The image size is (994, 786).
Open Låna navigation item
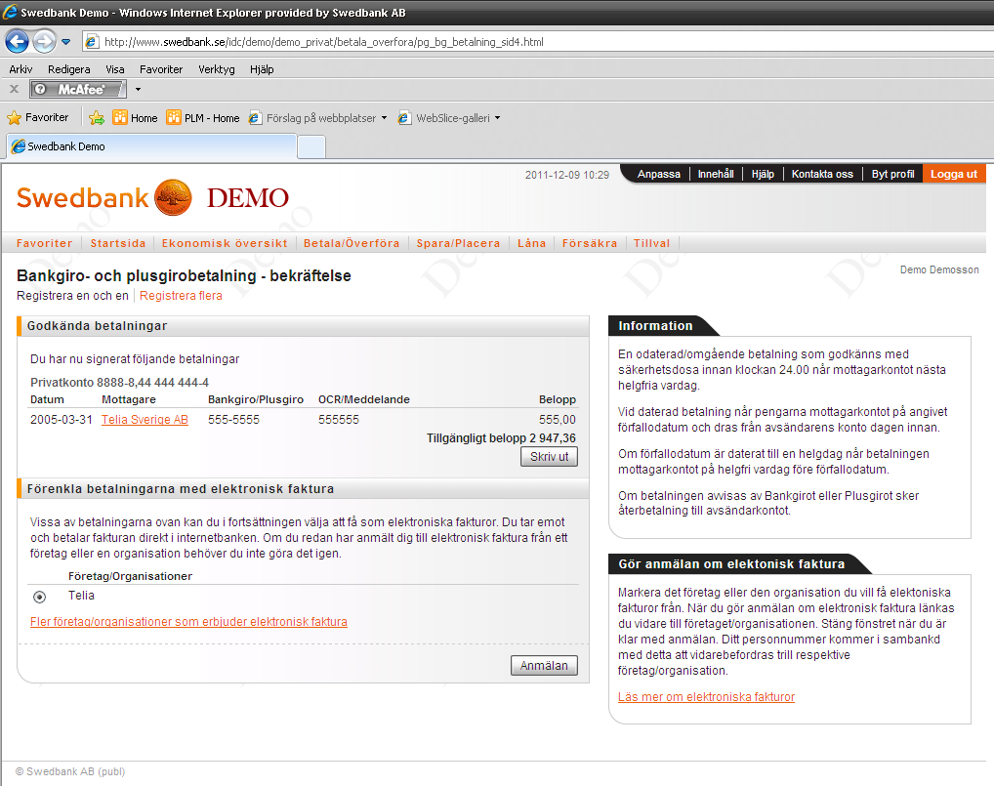[531, 243]
